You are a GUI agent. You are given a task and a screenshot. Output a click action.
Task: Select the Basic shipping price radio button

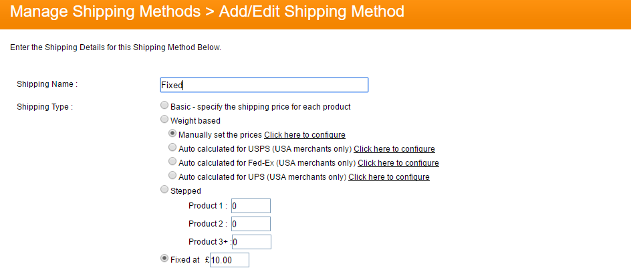pos(164,106)
